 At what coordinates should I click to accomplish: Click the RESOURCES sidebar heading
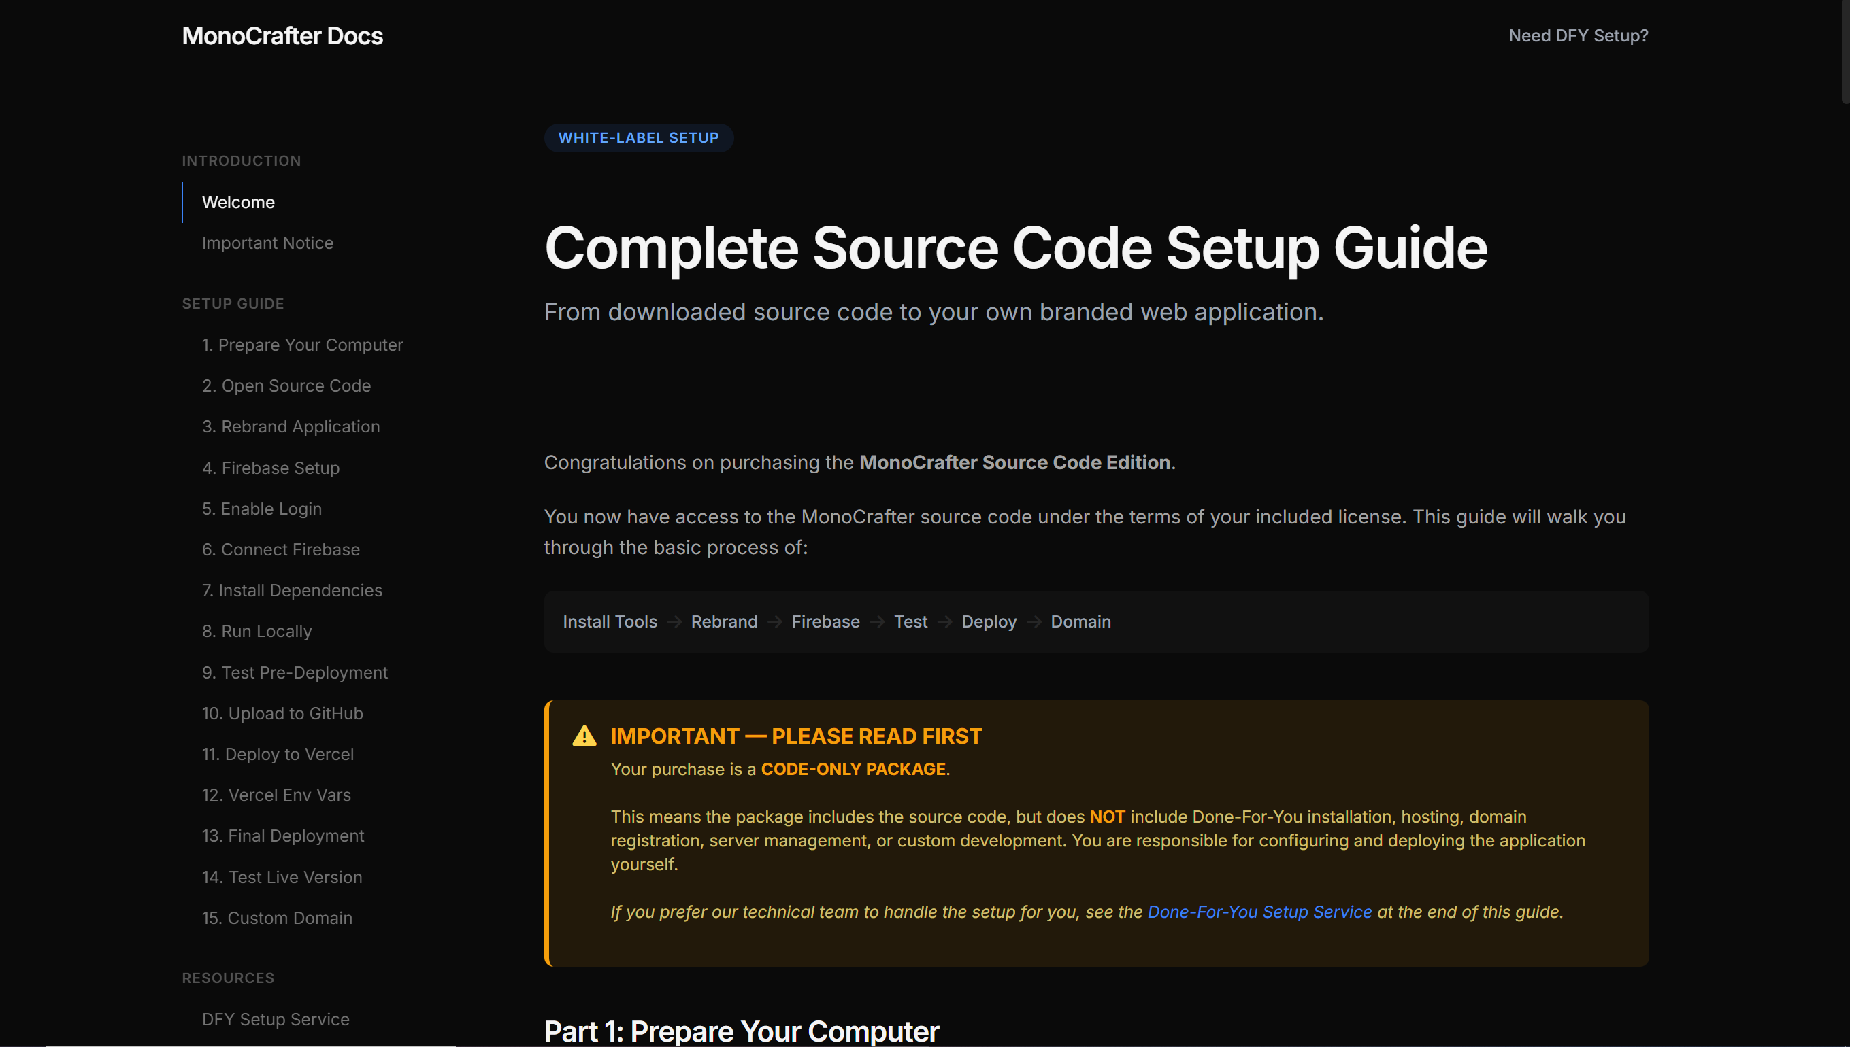(x=227, y=979)
